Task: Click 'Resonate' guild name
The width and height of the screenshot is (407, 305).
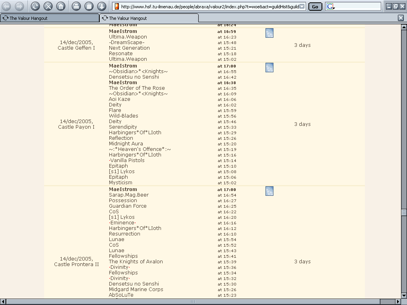Action: point(121,54)
